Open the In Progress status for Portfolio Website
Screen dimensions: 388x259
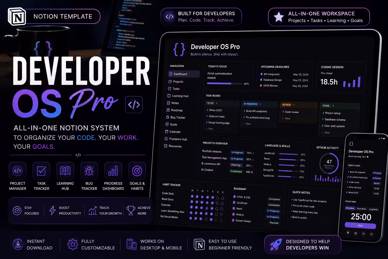(237, 153)
